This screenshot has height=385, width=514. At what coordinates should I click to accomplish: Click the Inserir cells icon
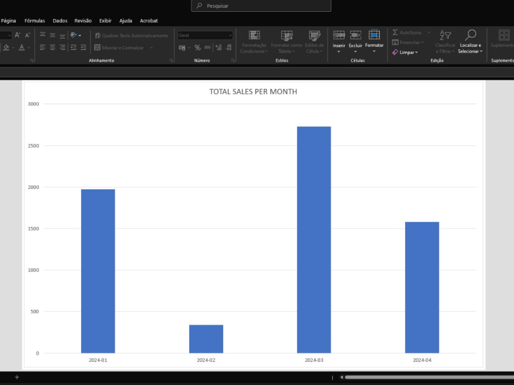tap(339, 35)
